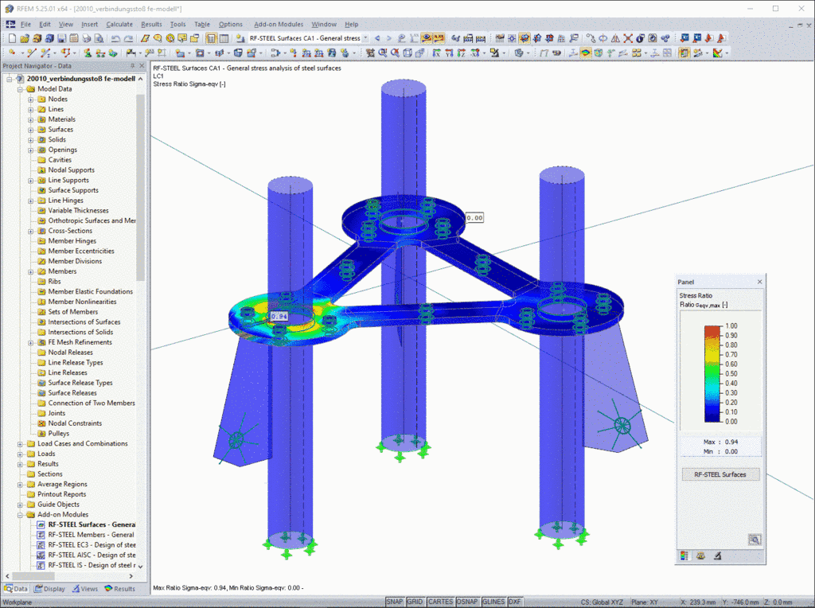This screenshot has height=608, width=815.
Task: View model in X direction
Action: click(x=437, y=53)
